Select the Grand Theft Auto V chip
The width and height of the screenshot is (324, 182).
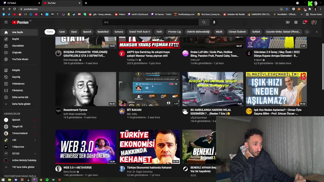pos(140,32)
